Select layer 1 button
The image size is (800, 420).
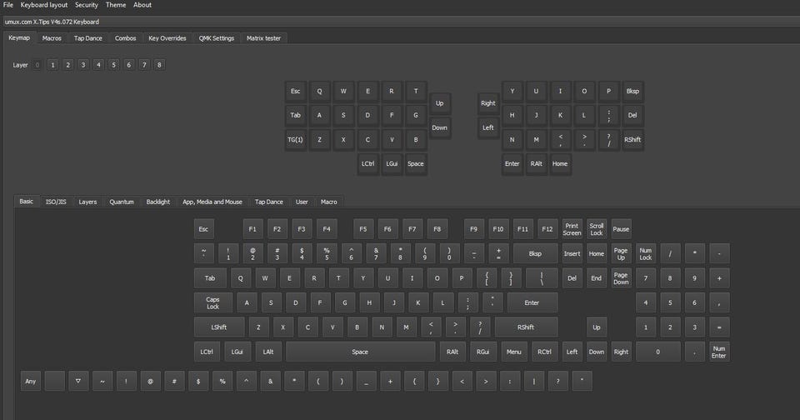tap(52, 65)
